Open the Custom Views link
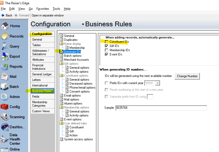219x152 pixels. pyautogui.click(x=42, y=111)
